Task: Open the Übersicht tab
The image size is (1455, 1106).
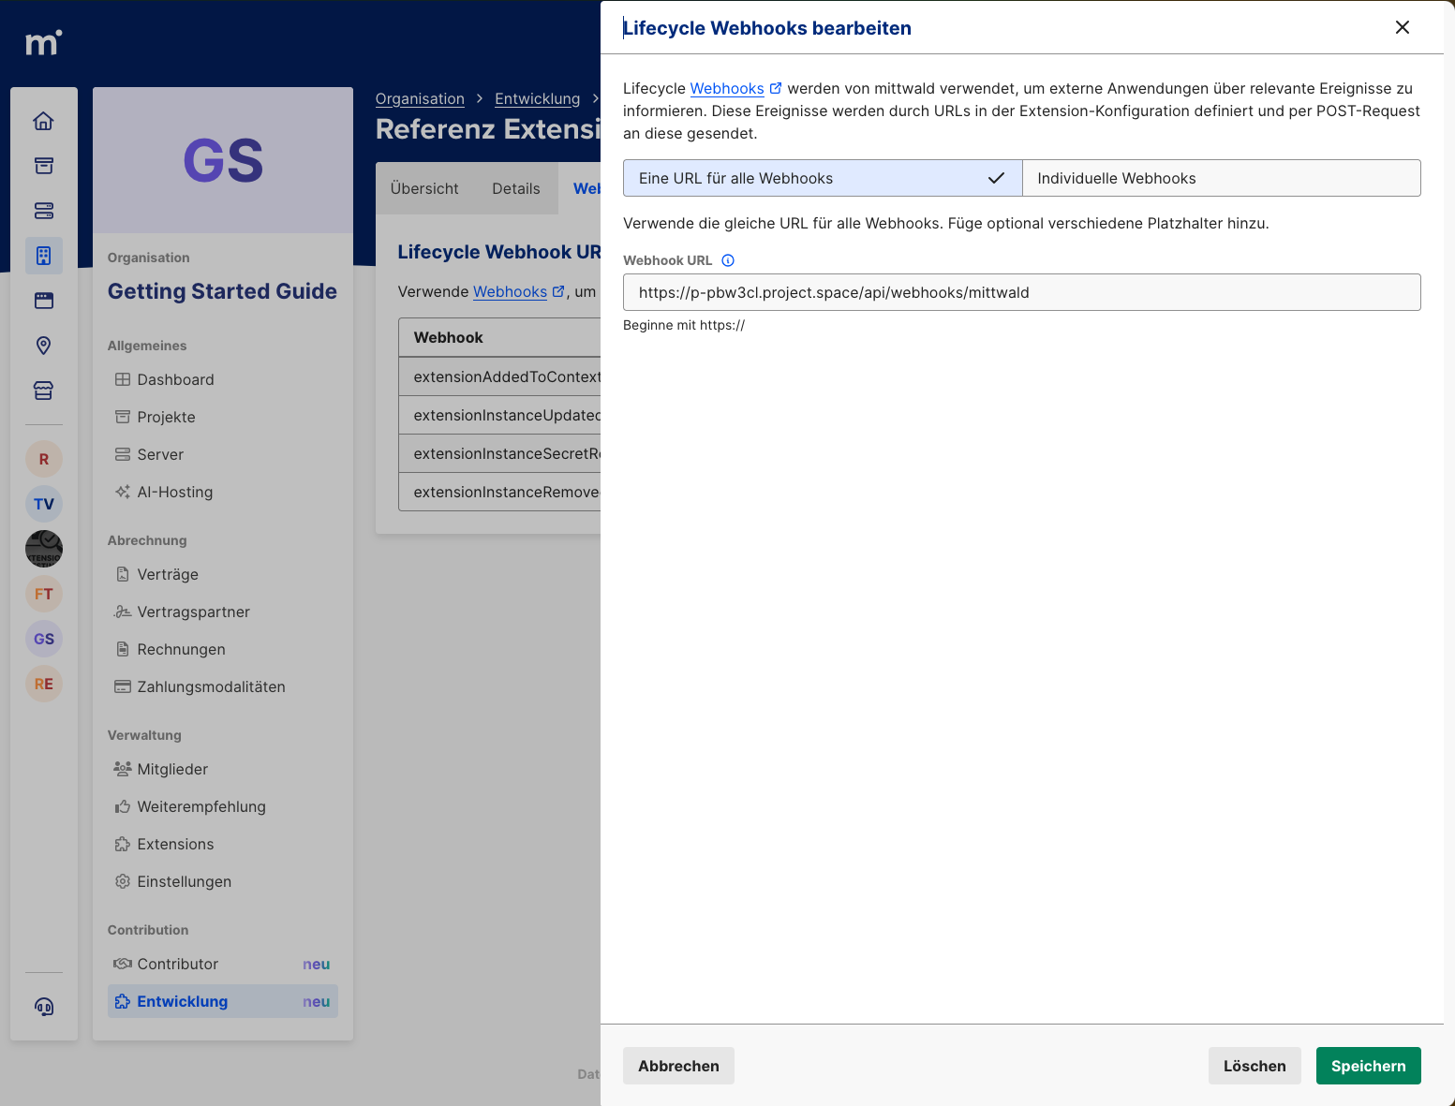Action: click(423, 188)
